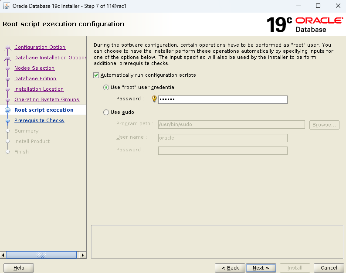The image size is (346, 273).
Task: Click the disabled Finish step
Action: [x=21, y=152]
